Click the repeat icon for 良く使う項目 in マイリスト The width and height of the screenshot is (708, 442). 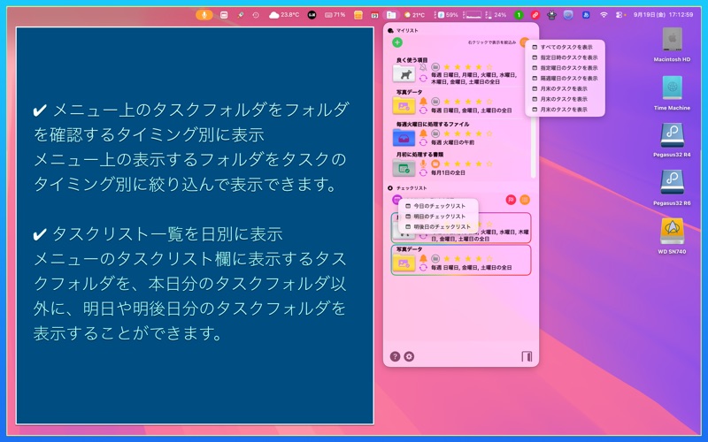click(423, 79)
